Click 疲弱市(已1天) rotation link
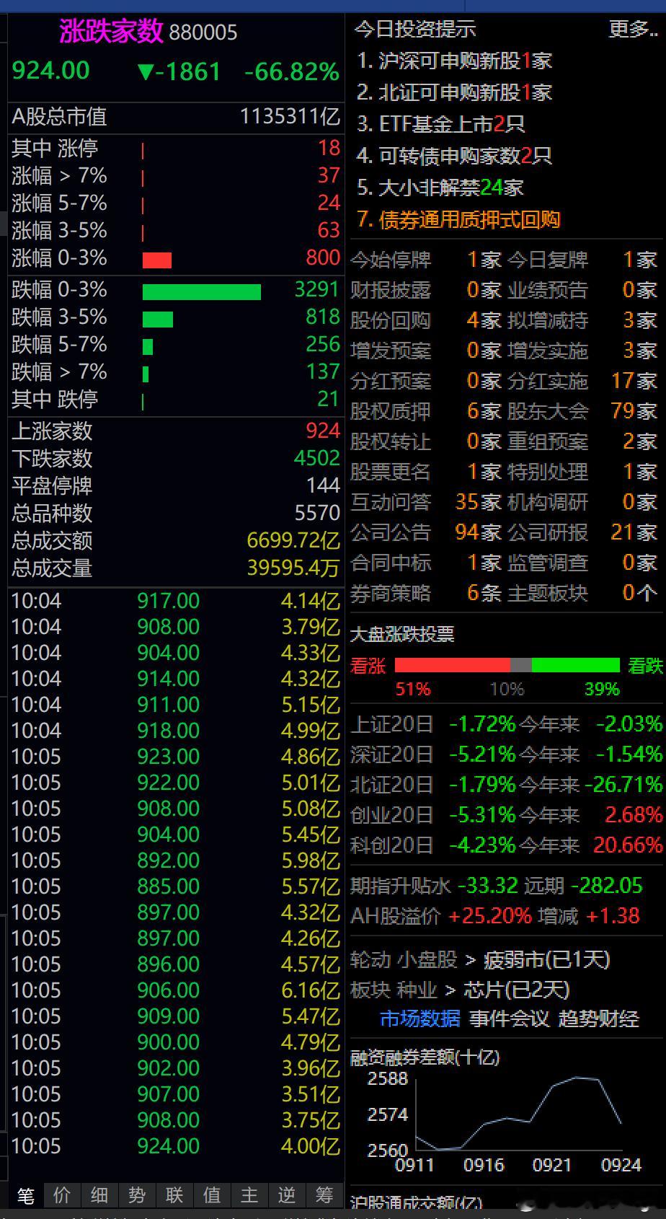This screenshot has width=666, height=1219. pyautogui.click(x=546, y=959)
